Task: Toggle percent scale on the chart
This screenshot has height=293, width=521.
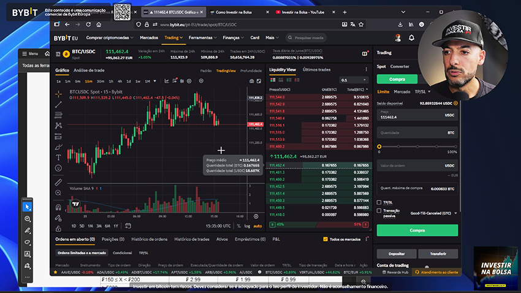Action: tap(238, 226)
